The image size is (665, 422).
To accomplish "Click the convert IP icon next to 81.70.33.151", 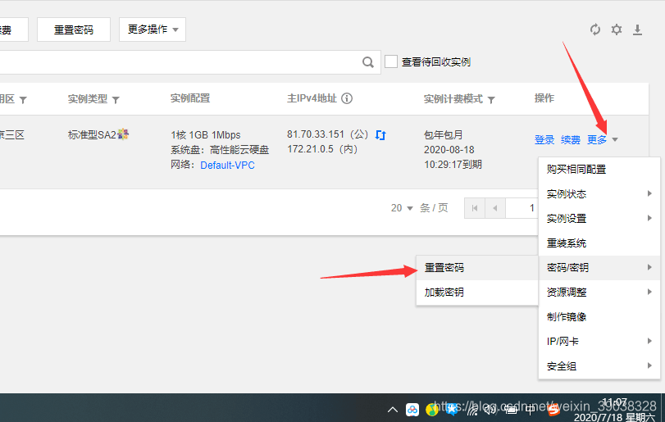I will pos(380,135).
